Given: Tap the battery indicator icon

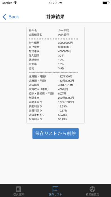Looking at the screenshot, I should (106, 3).
